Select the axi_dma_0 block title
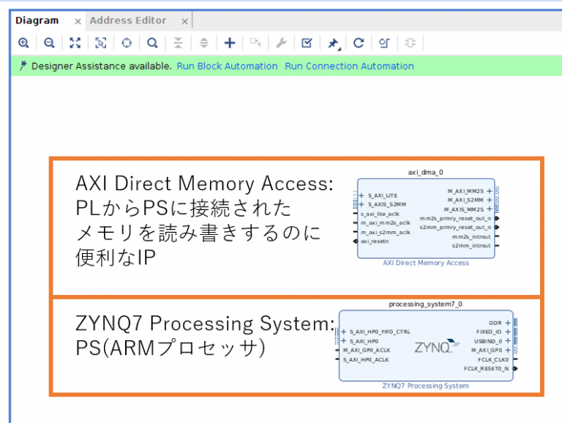Viewport: 562px width, 423px height. (x=425, y=173)
